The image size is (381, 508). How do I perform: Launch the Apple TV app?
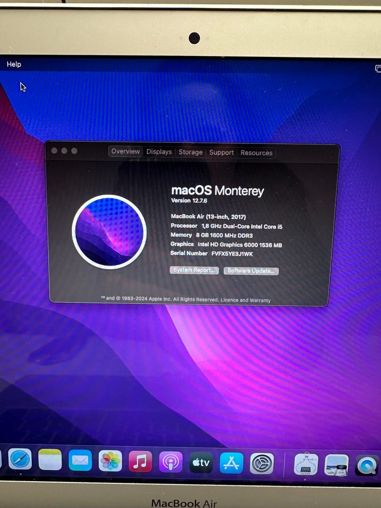[x=201, y=463]
